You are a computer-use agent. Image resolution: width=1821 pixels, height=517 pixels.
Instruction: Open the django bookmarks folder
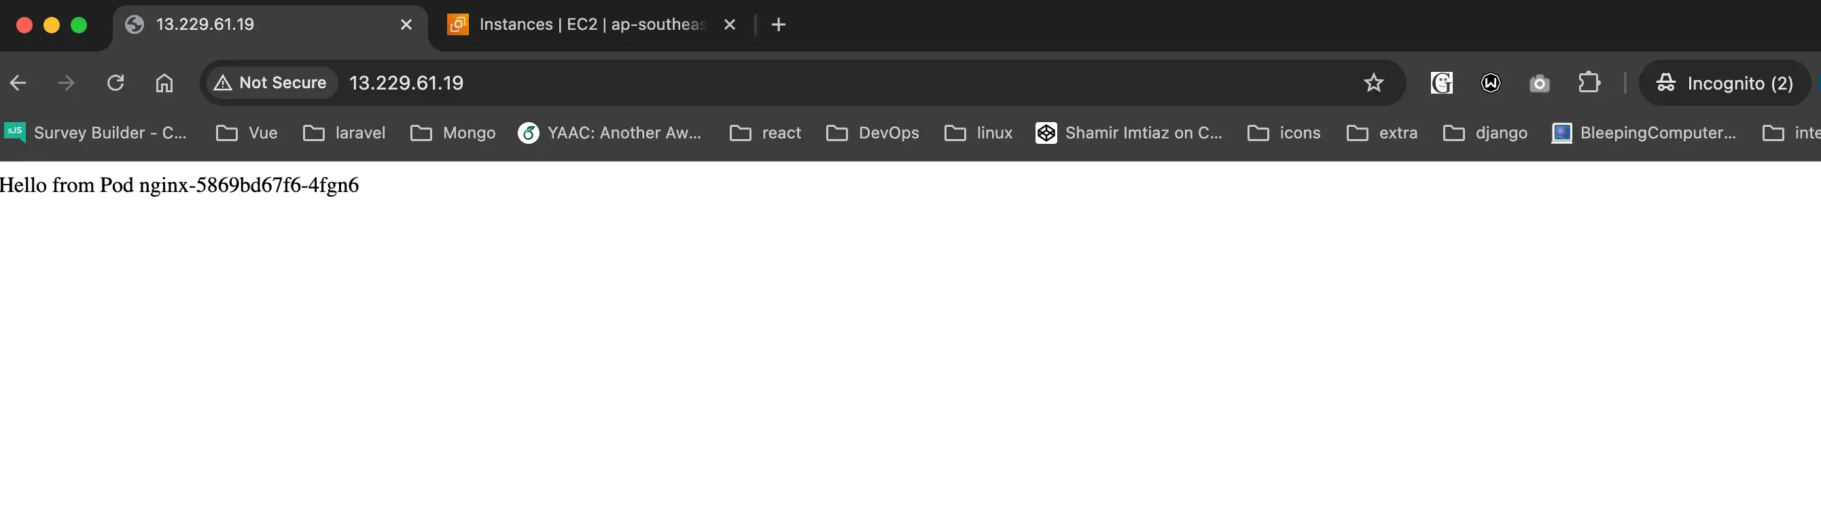click(x=1485, y=133)
